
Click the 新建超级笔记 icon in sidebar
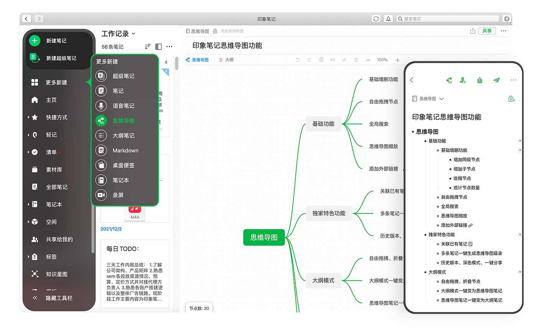35,58
